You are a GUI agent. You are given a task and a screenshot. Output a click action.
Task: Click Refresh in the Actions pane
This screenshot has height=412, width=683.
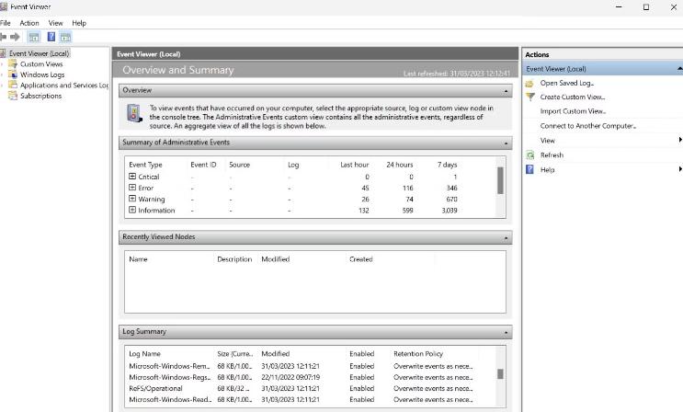coord(552,154)
